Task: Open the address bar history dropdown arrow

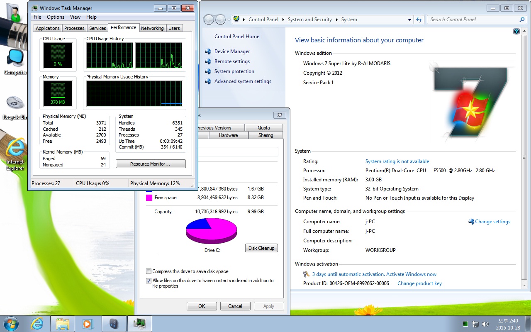Action: 409,20
